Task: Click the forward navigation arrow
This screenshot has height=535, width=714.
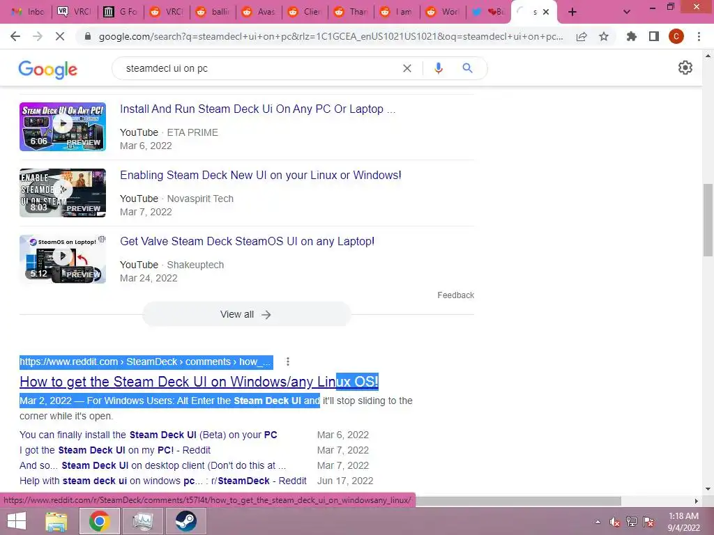Action: (38, 36)
